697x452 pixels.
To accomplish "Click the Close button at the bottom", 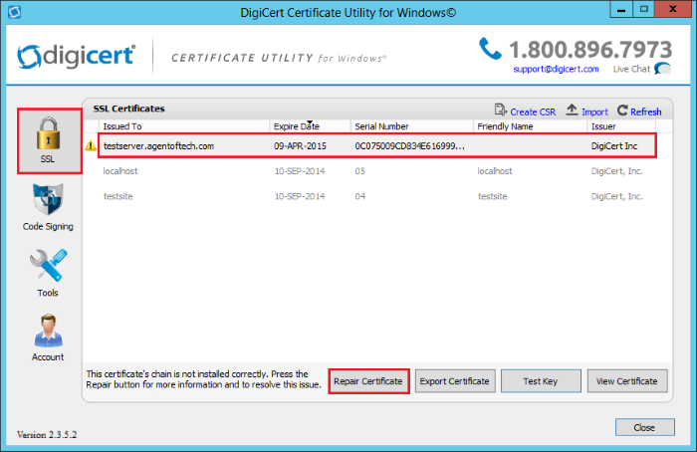I will 644,427.
